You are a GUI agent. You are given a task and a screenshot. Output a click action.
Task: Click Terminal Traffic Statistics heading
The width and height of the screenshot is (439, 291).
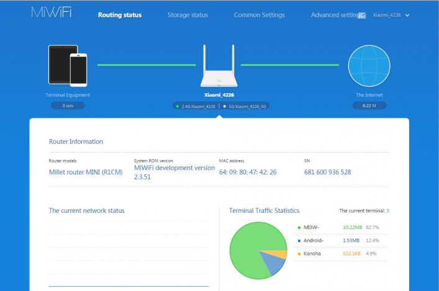tap(265, 211)
